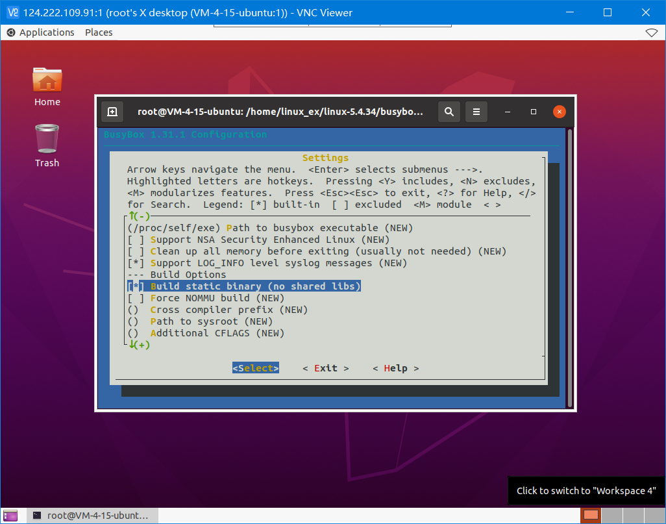
Task: Maximize the terminal window
Action: pyautogui.click(x=534, y=112)
